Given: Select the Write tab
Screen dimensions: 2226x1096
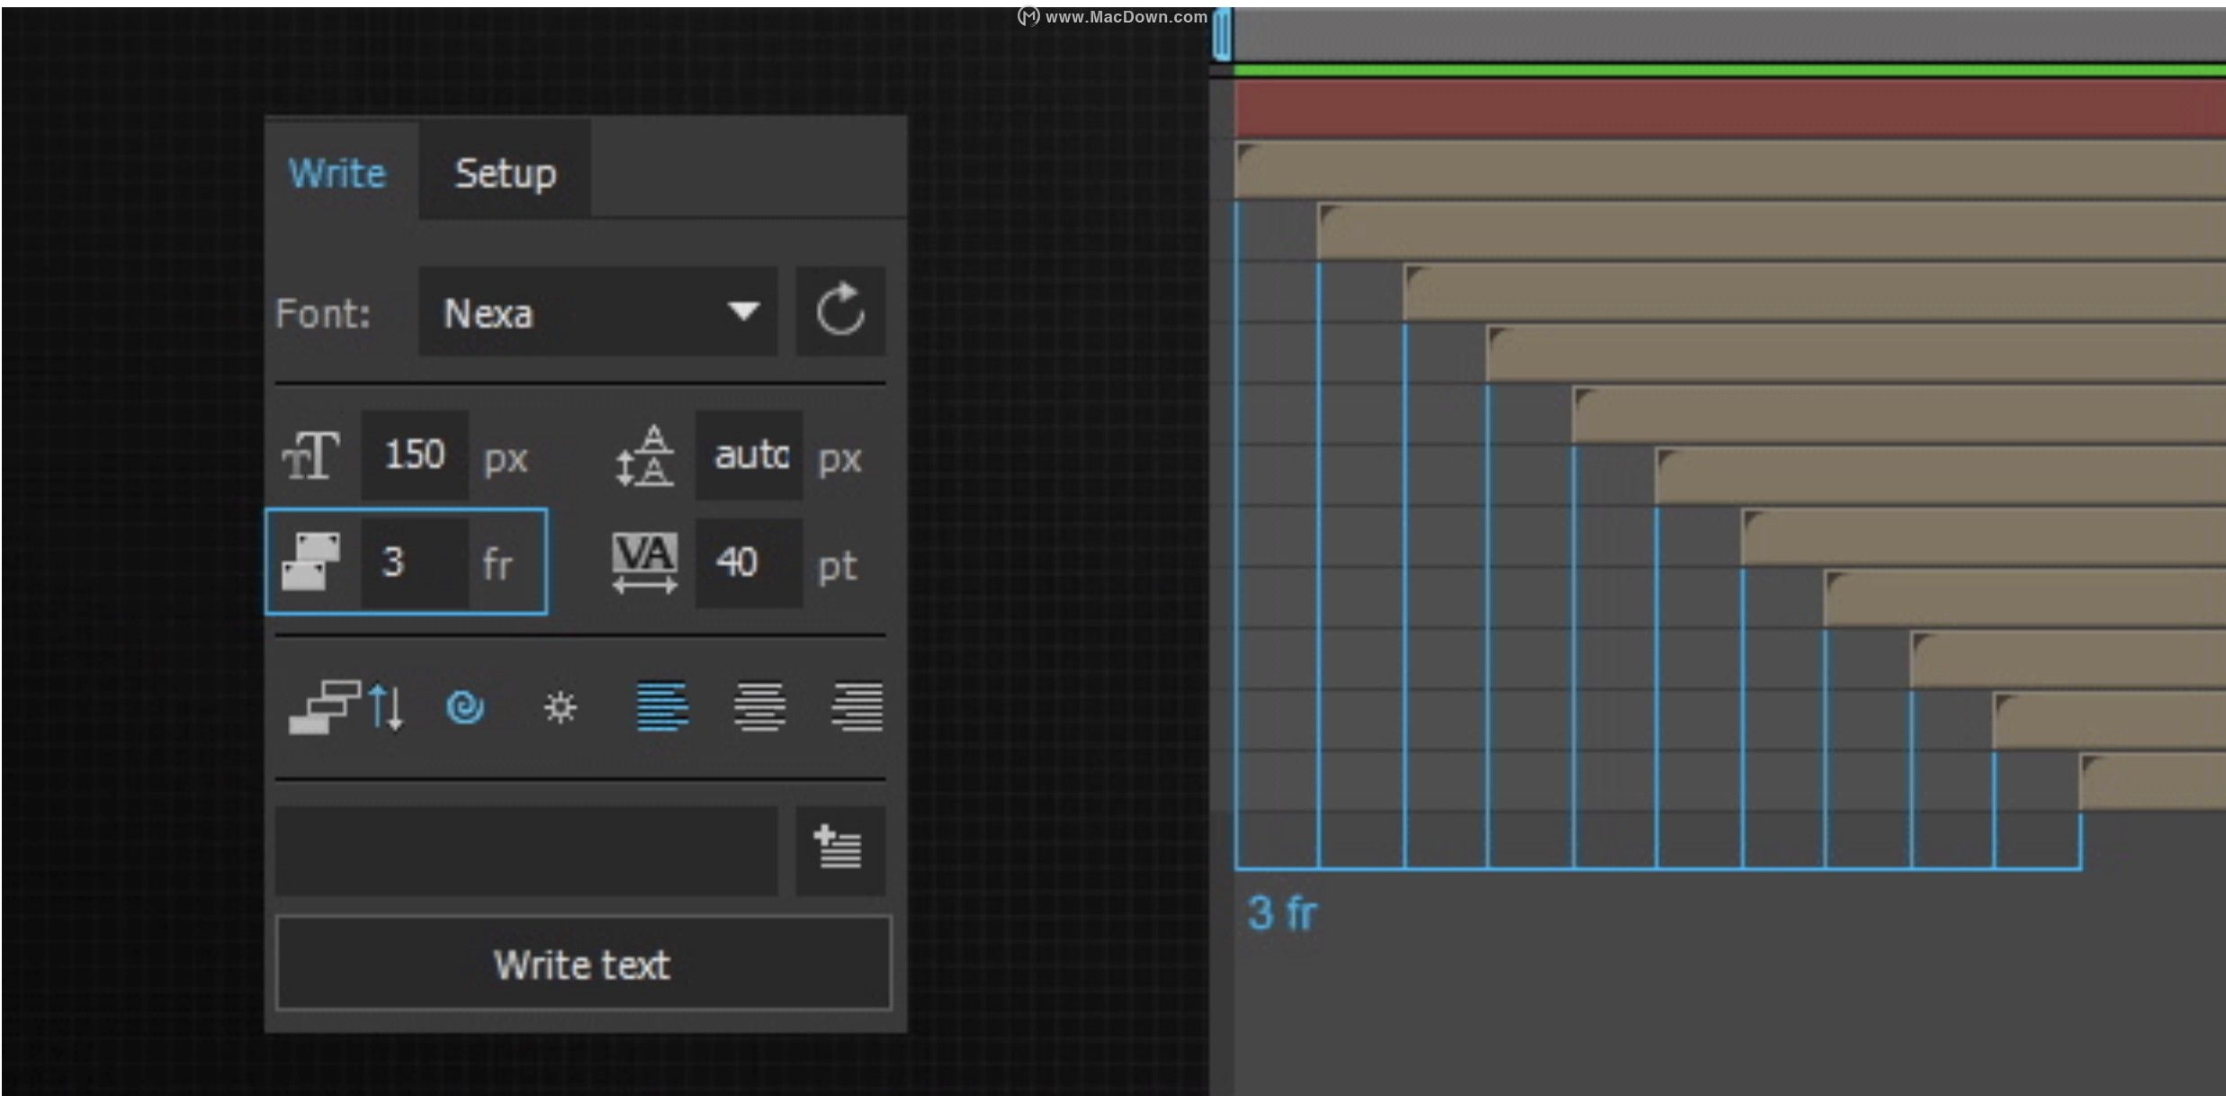Looking at the screenshot, I should 337,173.
